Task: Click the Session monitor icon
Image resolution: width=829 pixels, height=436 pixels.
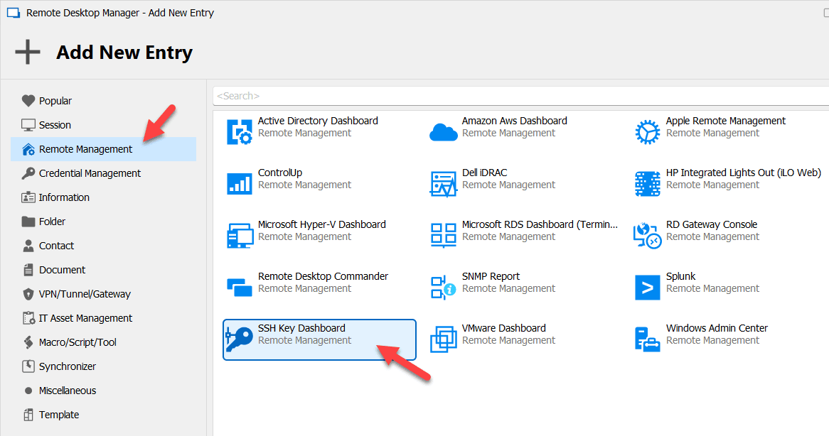Action: 28,125
